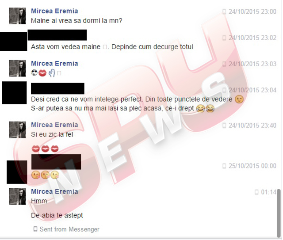Click the 24/10/2015 23:04 timestamp
Image resolution: width=283 pixels, height=240 pixels.
252,90
